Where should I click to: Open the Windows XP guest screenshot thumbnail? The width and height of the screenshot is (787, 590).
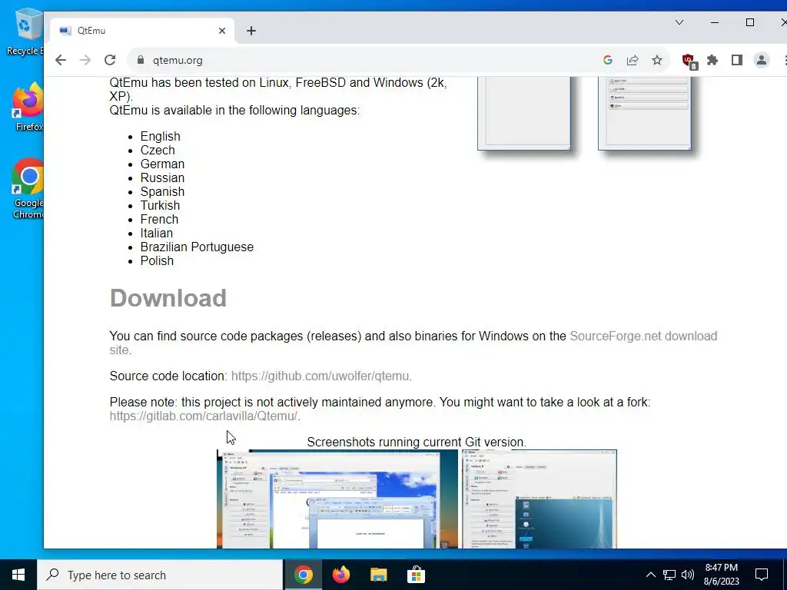(337, 499)
